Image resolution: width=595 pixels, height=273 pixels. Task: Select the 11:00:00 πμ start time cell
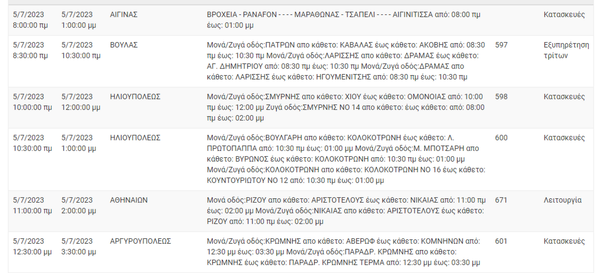point(32,211)
